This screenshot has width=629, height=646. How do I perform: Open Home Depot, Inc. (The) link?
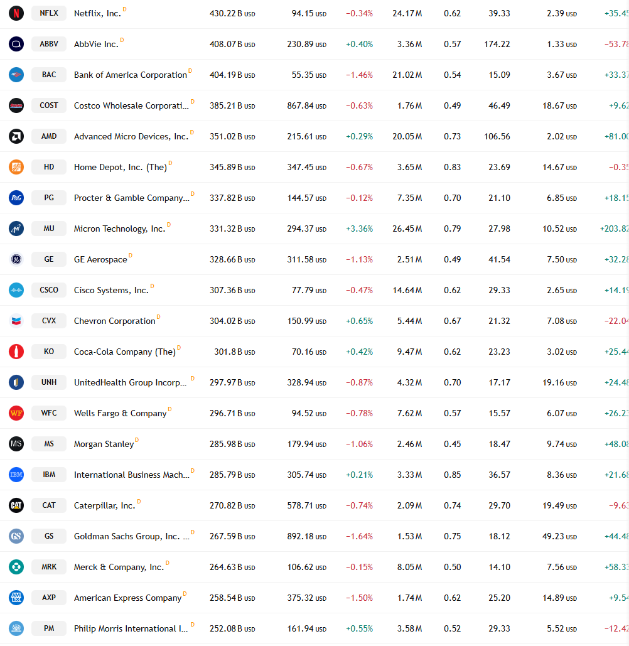[121, 167]
